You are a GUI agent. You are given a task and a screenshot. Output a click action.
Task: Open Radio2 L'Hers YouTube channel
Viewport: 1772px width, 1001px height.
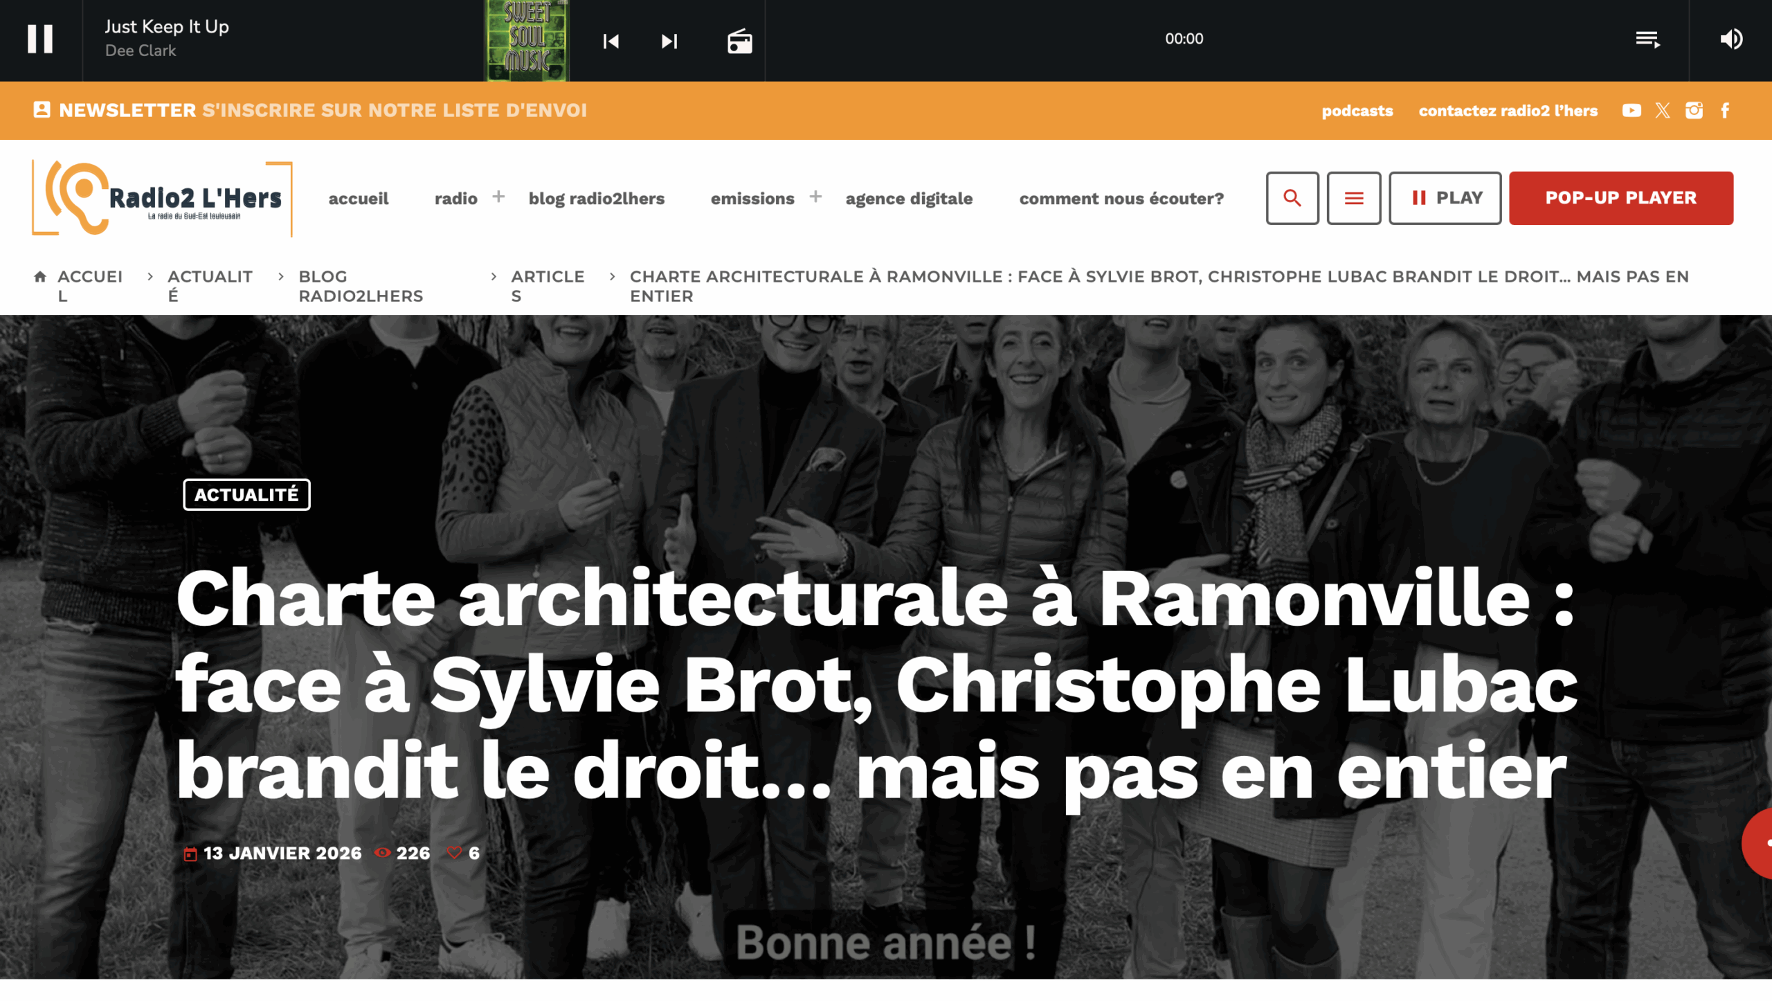pos(1631,111)
